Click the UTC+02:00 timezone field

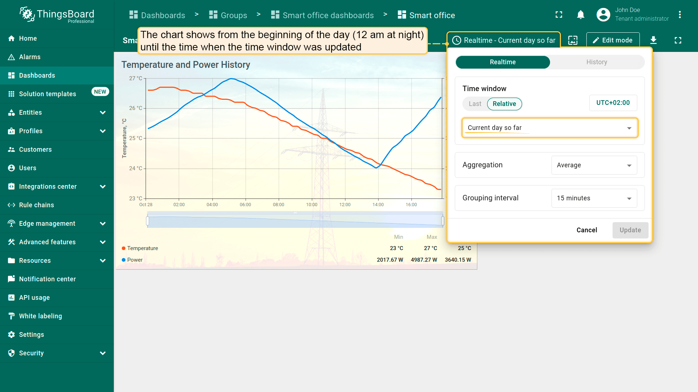(613, 103)
